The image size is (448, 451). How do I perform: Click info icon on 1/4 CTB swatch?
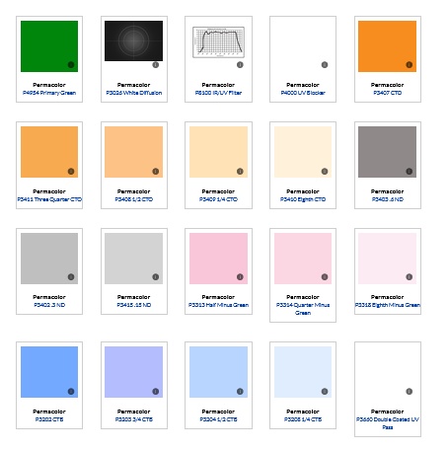325,392
